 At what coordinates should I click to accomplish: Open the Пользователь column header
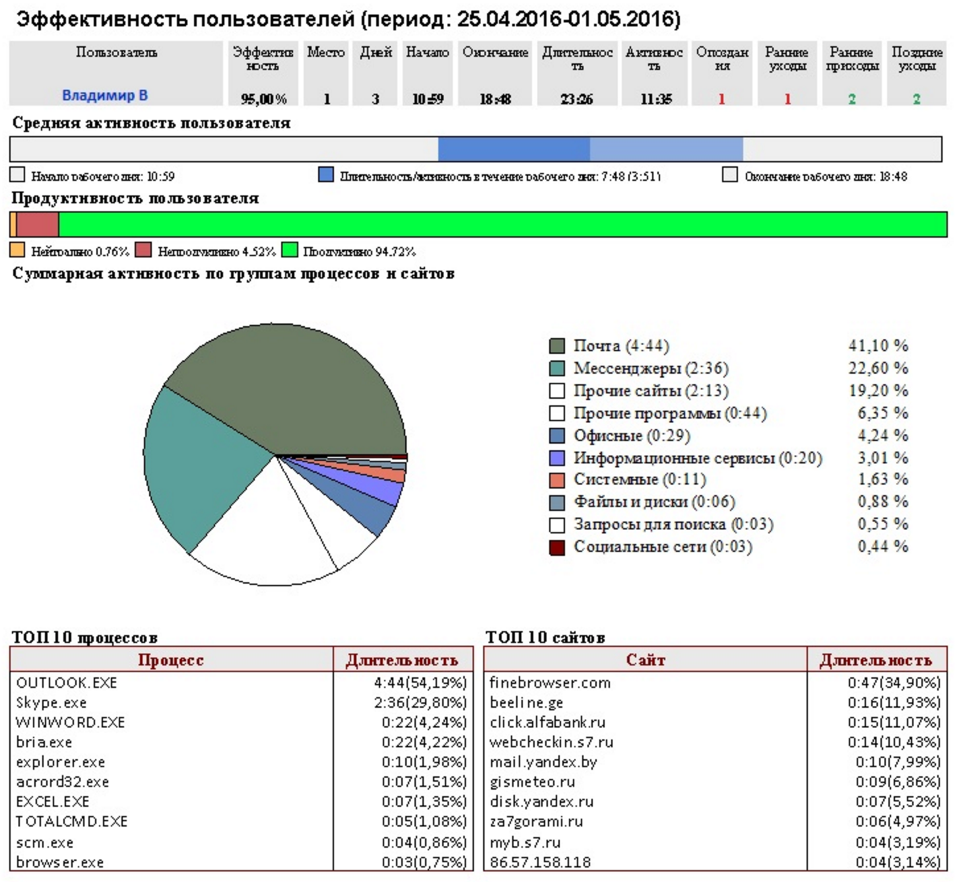pos(117,53)
